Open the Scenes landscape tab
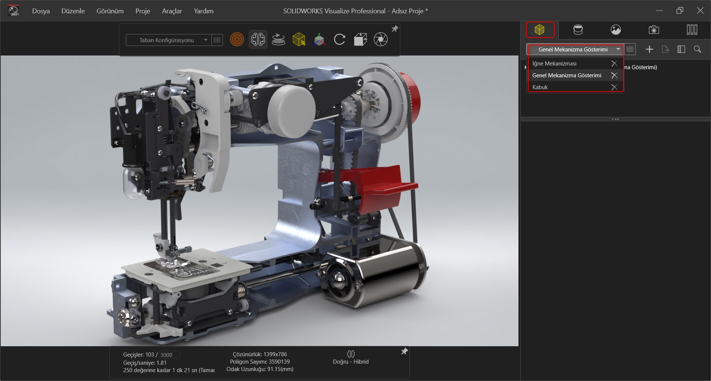Viewport: 711px width, 381px height. point(616,30)
